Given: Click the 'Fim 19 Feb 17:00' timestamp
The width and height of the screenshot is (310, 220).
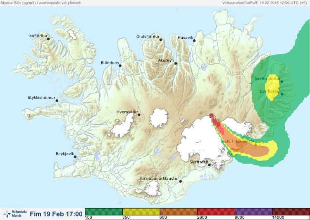Looking at the screenshot, I should coord(56,214).
